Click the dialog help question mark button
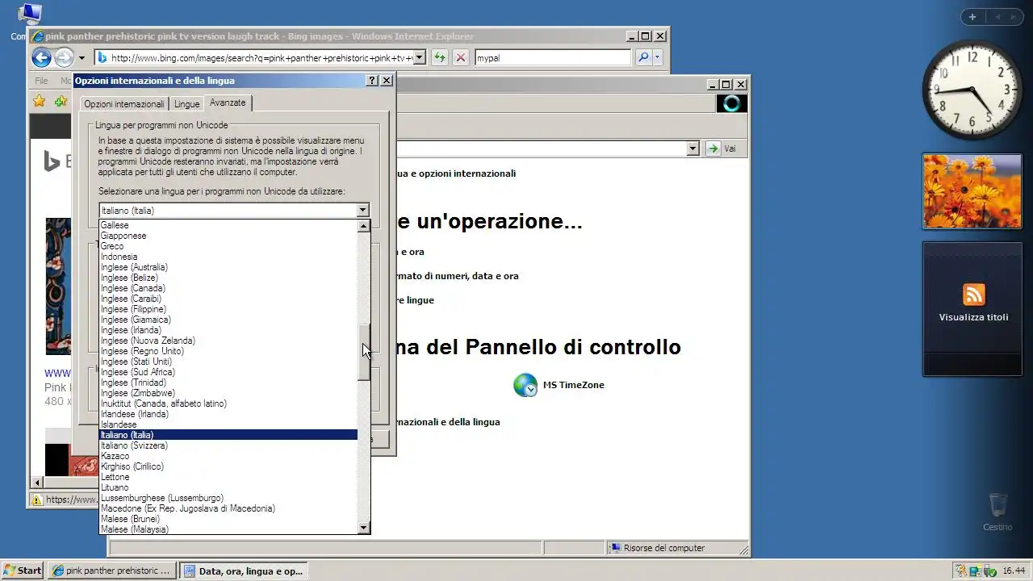Screen dimensions: 1033x581 click(x=372, y=81)
